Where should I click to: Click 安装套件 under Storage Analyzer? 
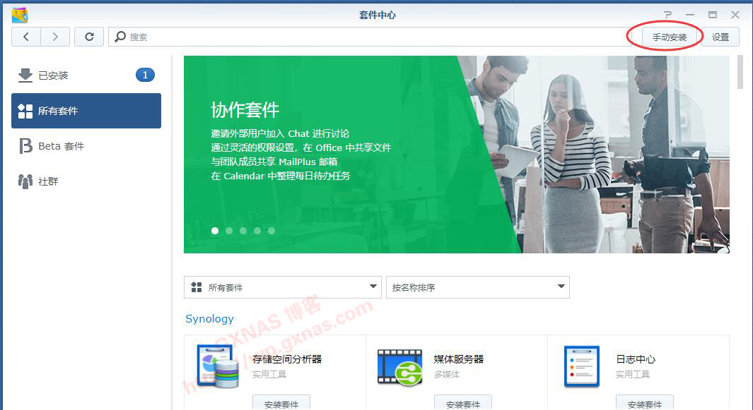(x=281, y=404)
